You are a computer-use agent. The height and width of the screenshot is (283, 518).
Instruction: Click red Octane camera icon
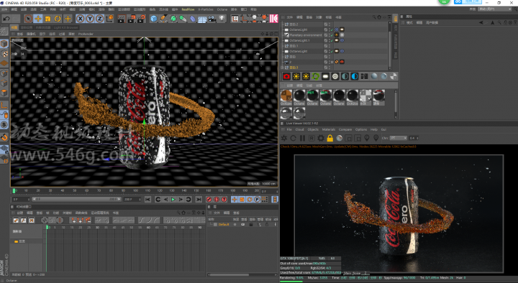click(x=286, y=77)
